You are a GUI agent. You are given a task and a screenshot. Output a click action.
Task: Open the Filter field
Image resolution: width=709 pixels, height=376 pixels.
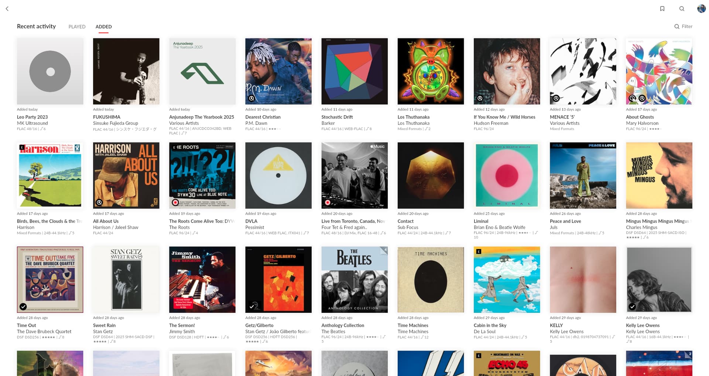click(x=683, y=26)
